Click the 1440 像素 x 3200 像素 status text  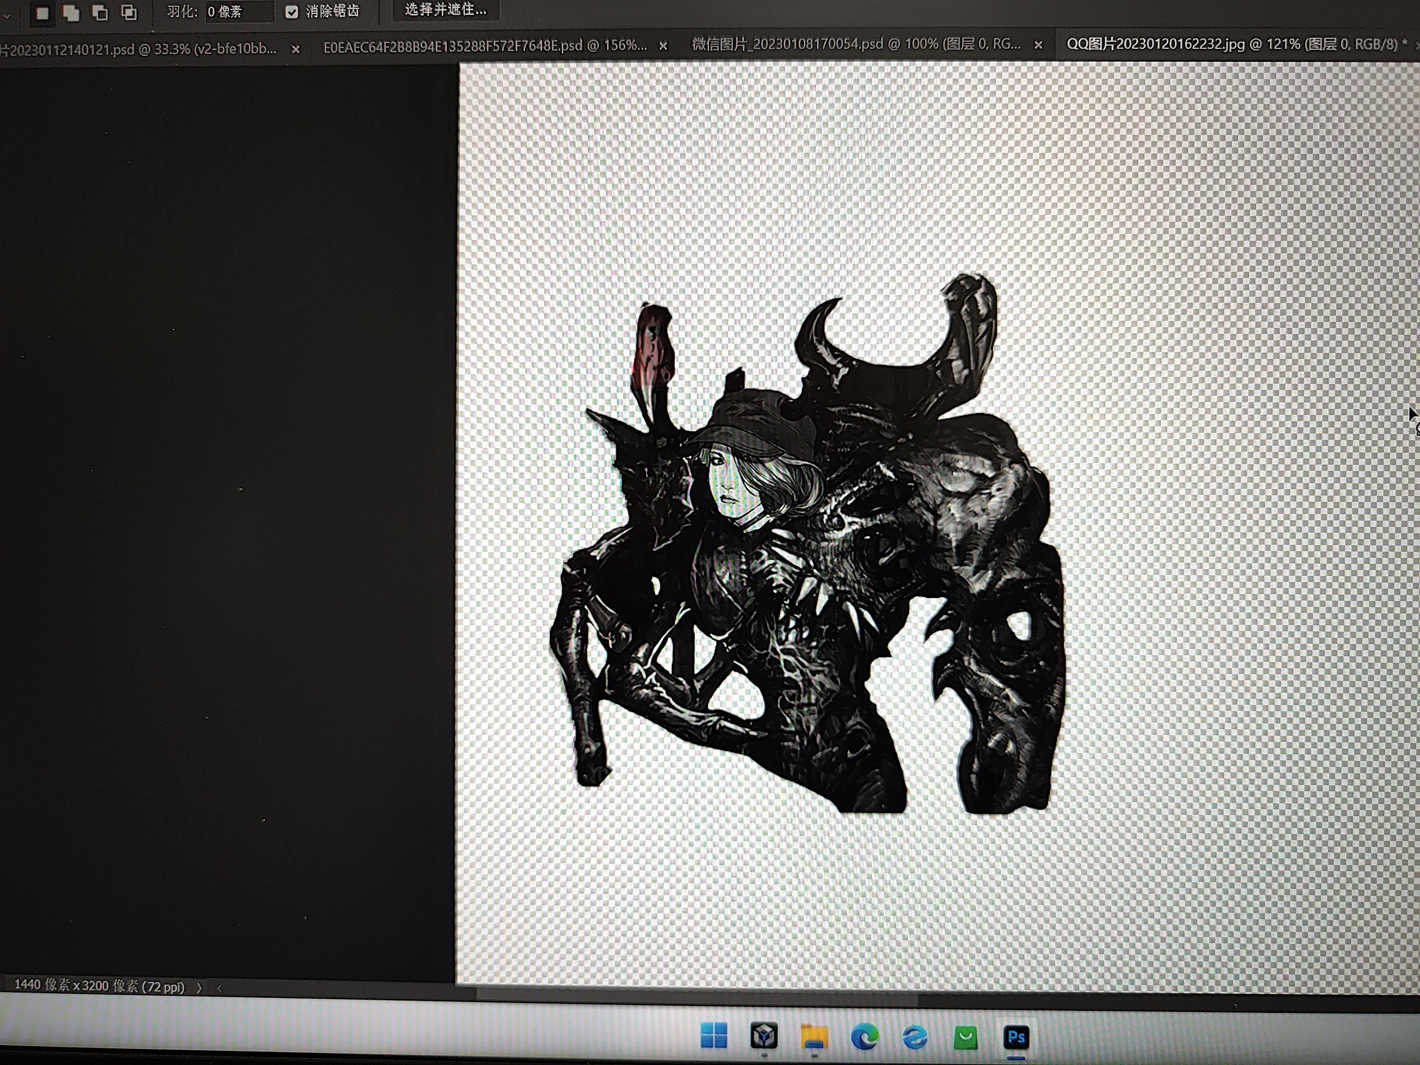click(x=99, y=985)
